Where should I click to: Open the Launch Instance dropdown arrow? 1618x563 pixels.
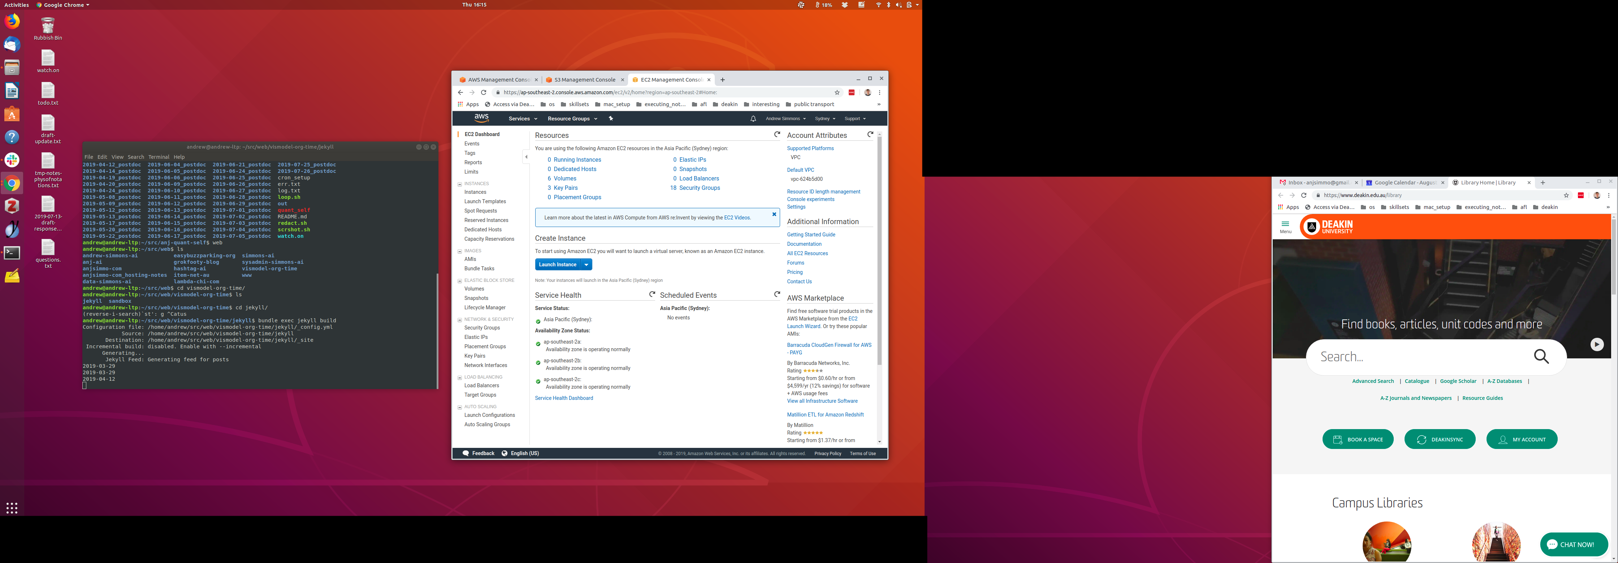point(586,265)
